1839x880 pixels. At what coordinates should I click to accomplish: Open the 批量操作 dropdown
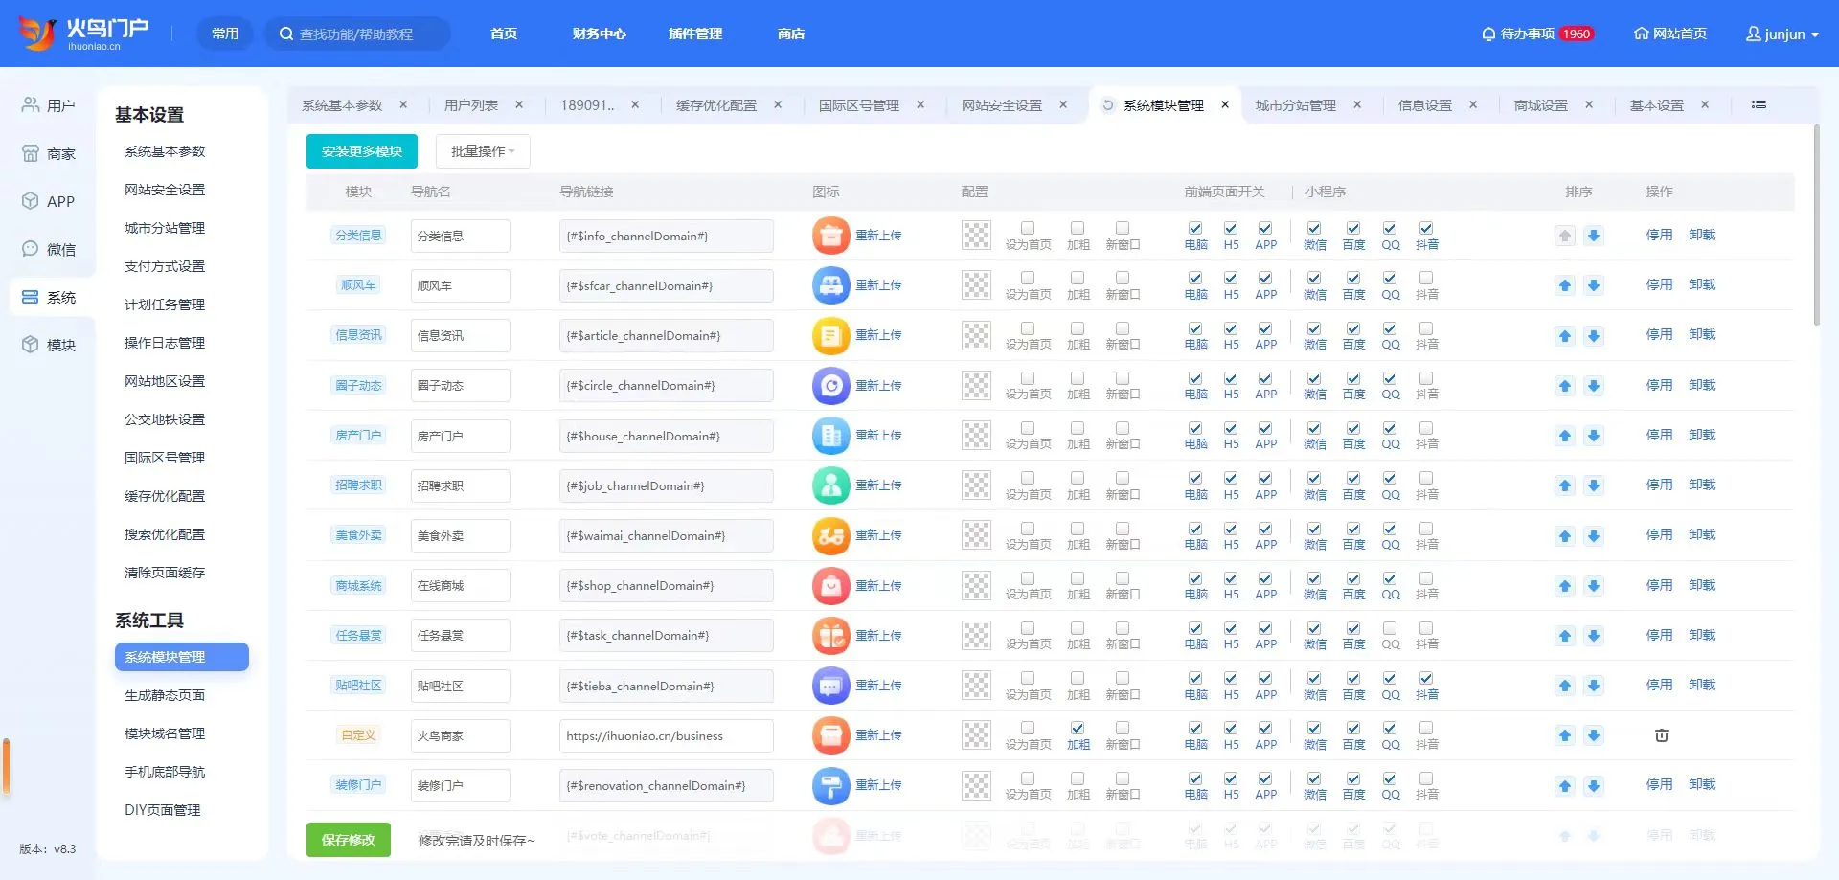point(483,151)
